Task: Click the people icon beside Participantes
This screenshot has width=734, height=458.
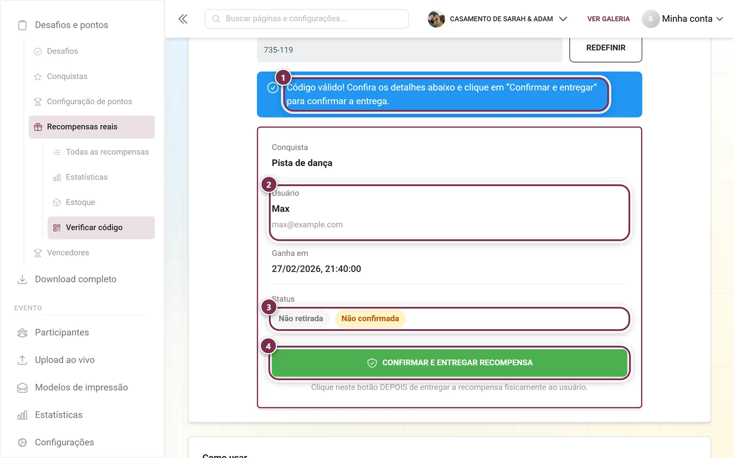Action: coord(22,333)
